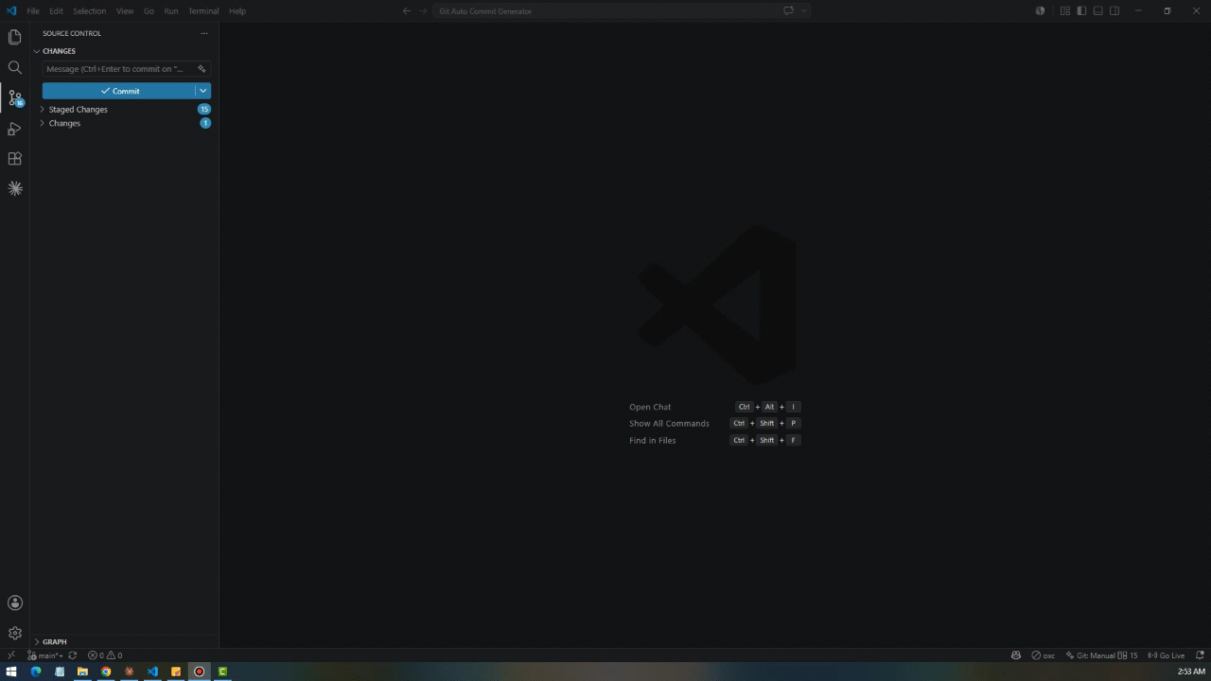Click the main branch in status bar
This screenshot has height=681, width=1211.
45,655
